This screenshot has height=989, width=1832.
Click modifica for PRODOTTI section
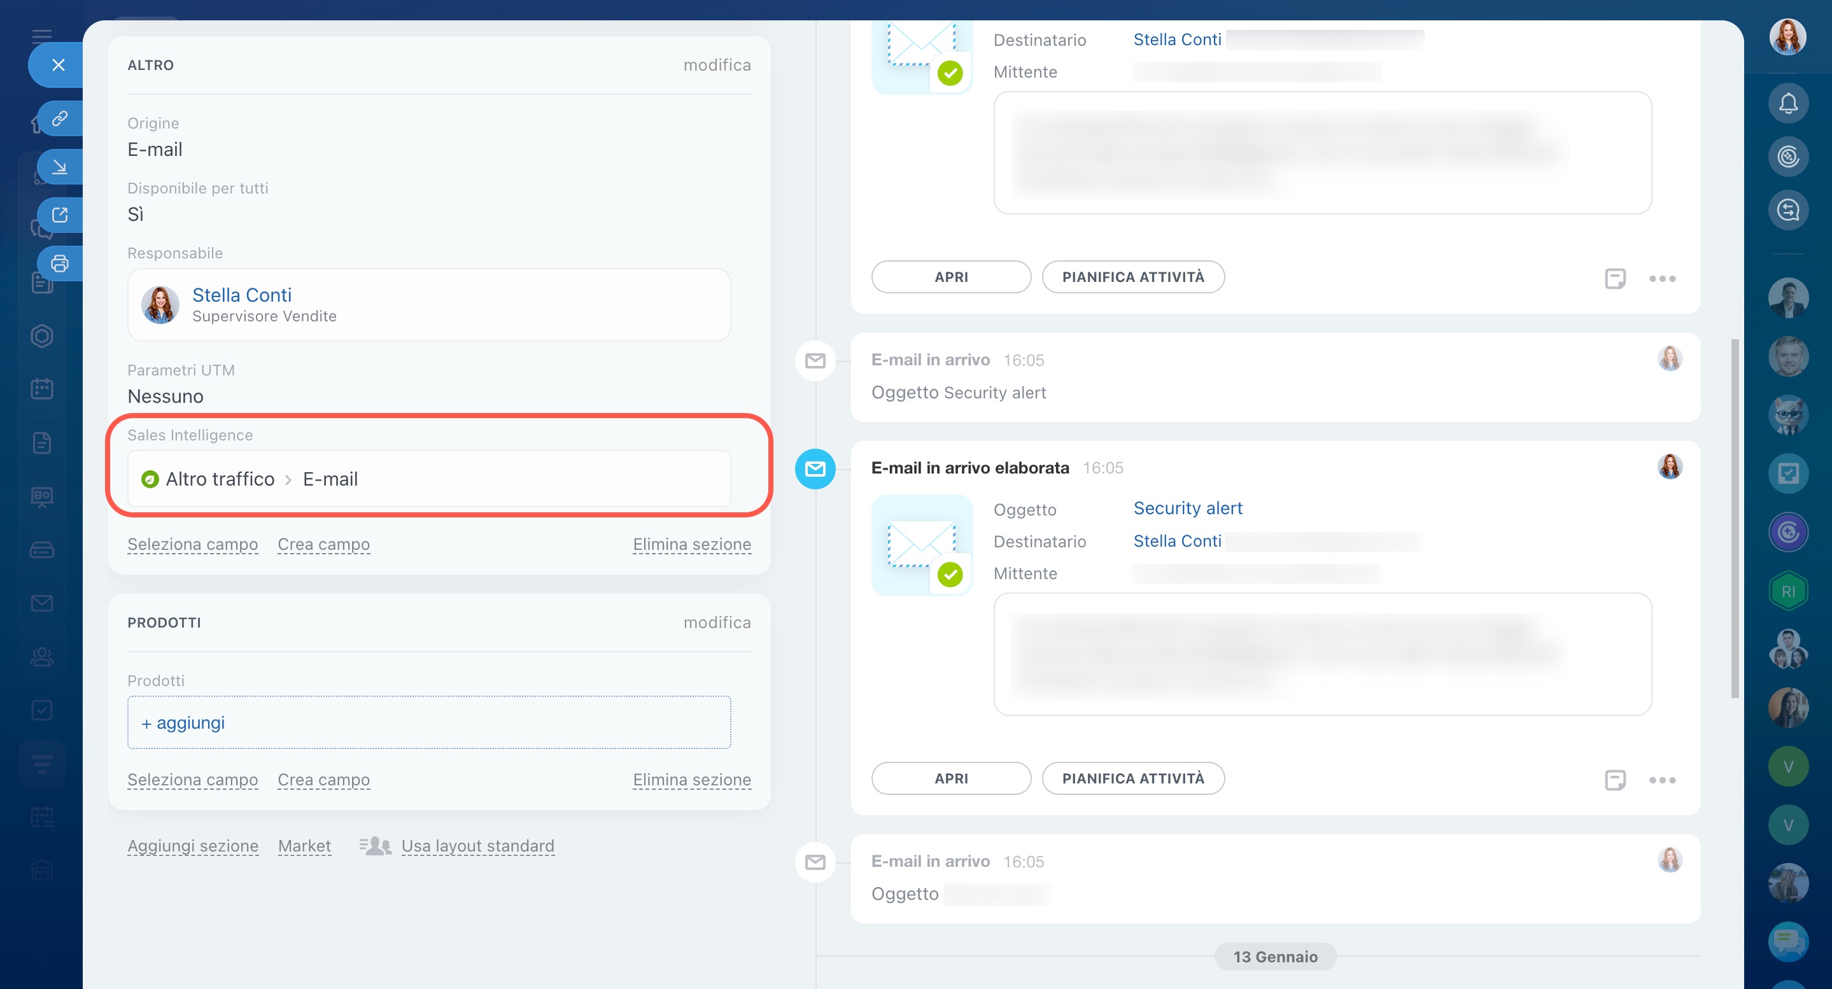tap(716, 623)
